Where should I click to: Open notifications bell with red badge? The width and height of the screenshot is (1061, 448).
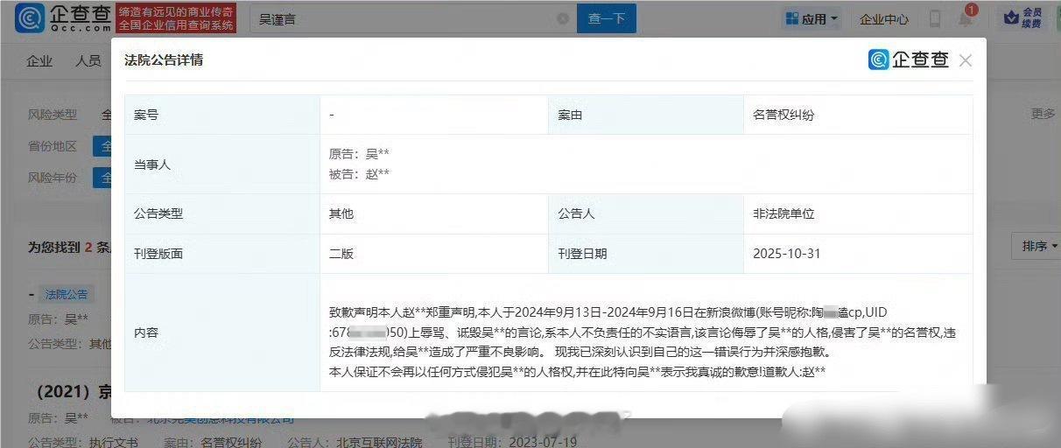(966, 17)
